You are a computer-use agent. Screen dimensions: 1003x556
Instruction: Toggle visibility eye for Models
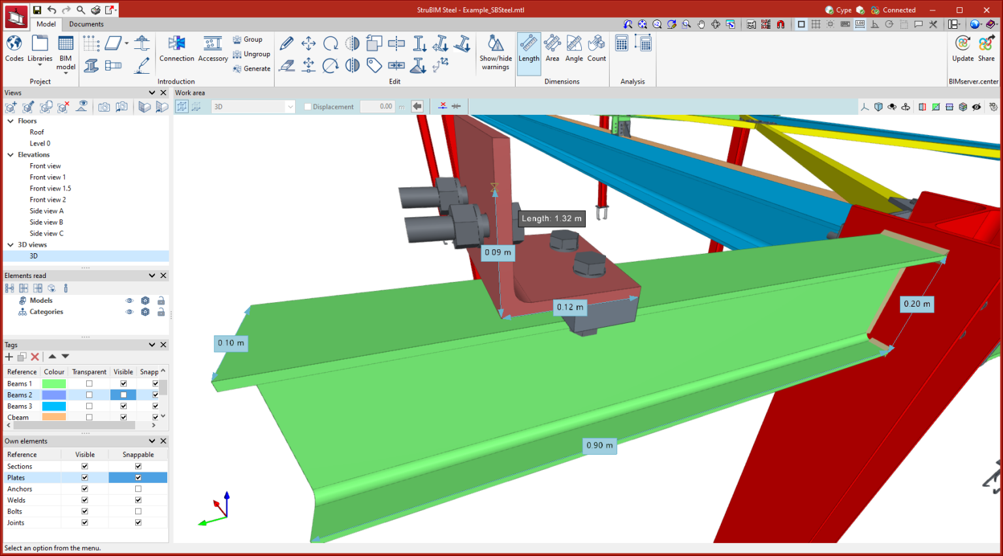pos(129,301)
